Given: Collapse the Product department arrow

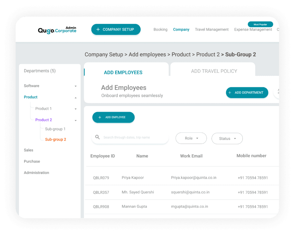Looking at the screenshot, I should [75, 97].
